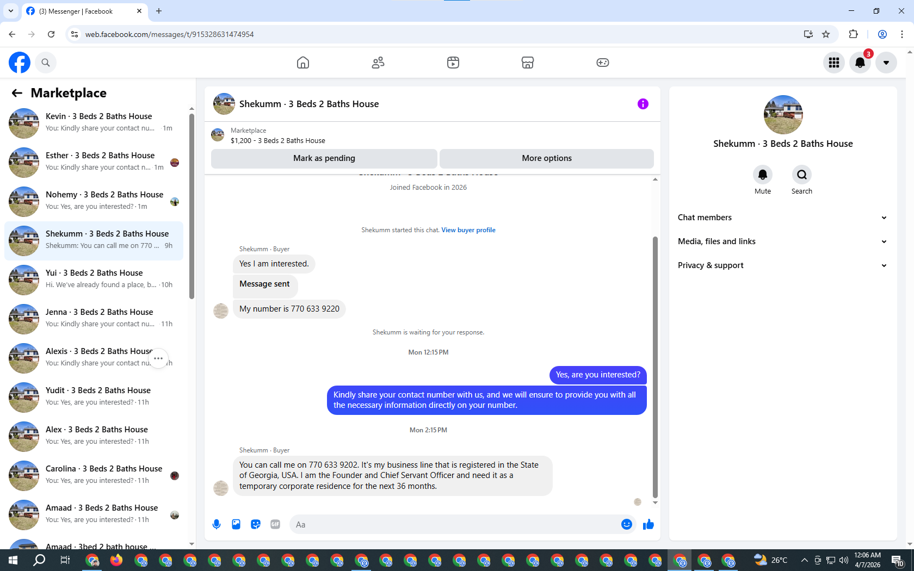Open Jenna's chat conversation
Image resolution: width=914 pixels, height=571 pixels.
point(94,319)
